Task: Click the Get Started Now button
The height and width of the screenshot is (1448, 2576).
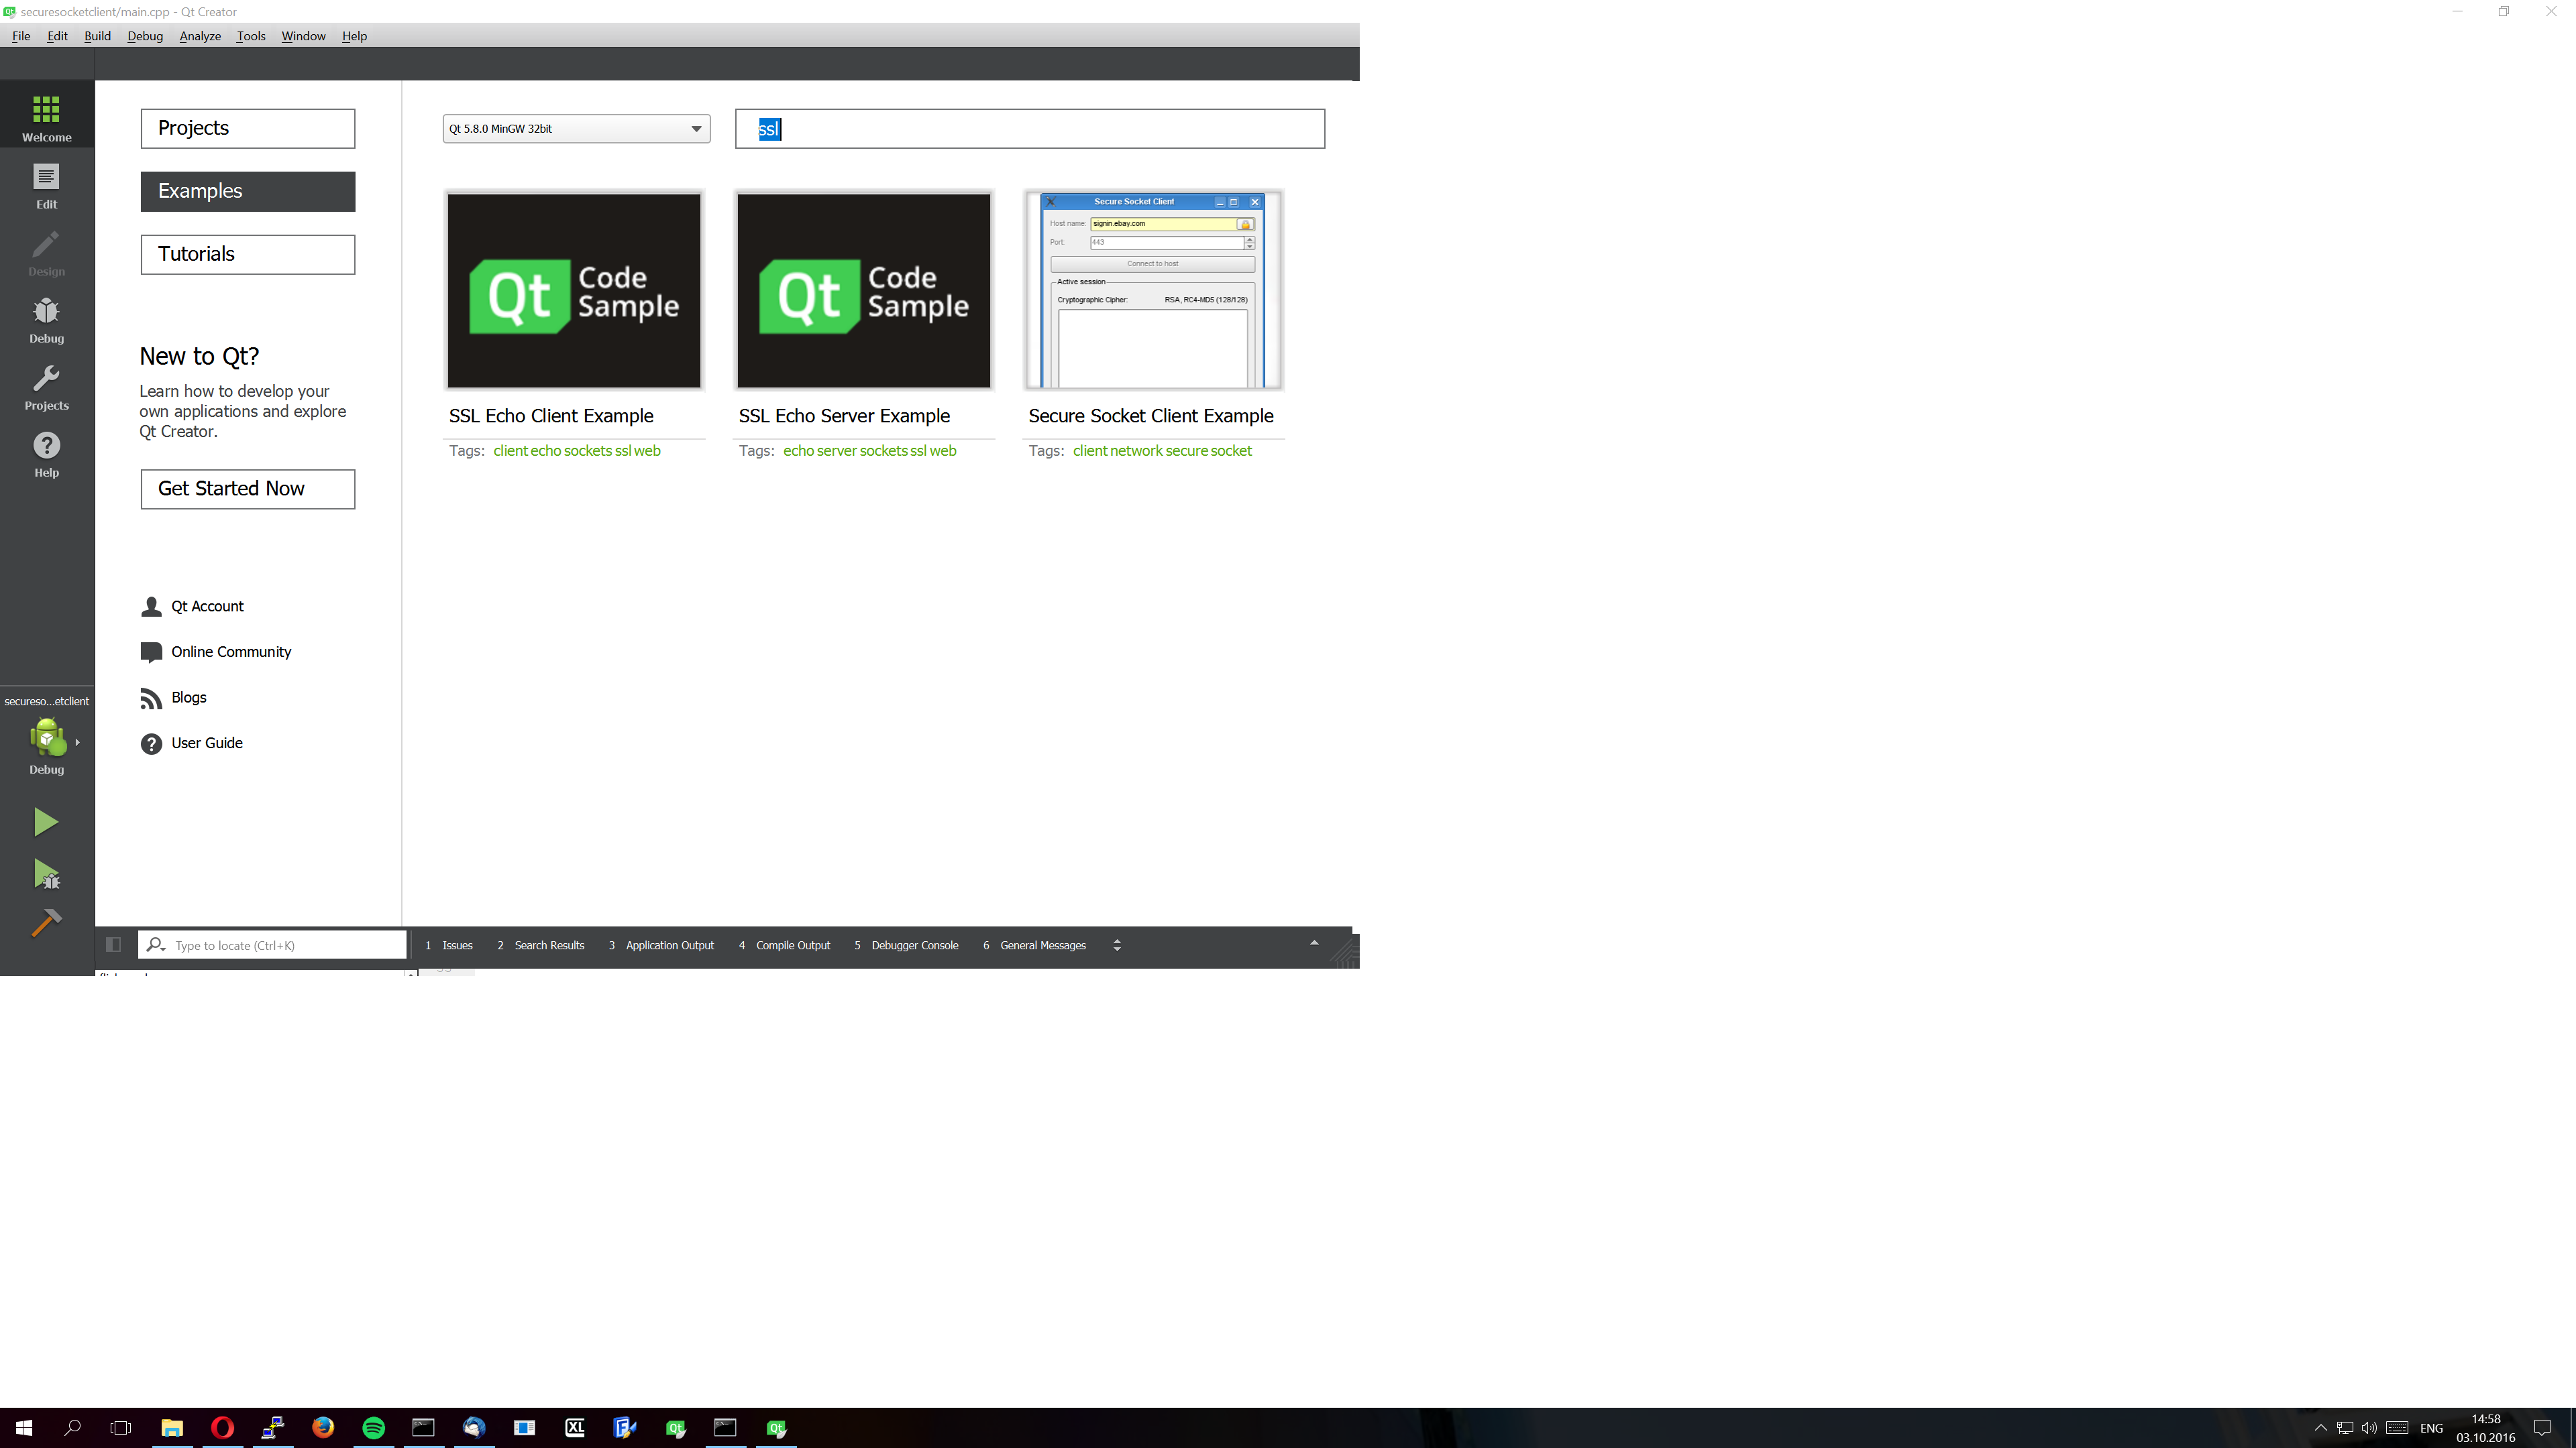Action: [x=248, y=489]
